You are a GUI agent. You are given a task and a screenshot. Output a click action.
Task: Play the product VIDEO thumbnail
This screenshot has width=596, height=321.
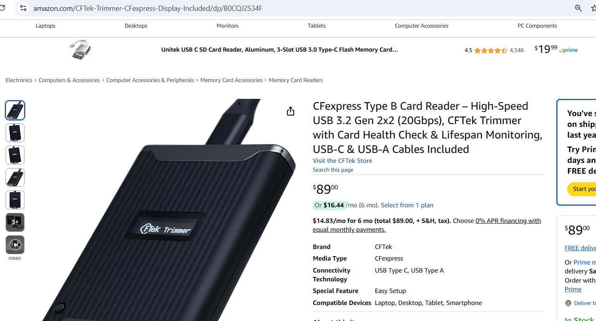click(15, 245)
